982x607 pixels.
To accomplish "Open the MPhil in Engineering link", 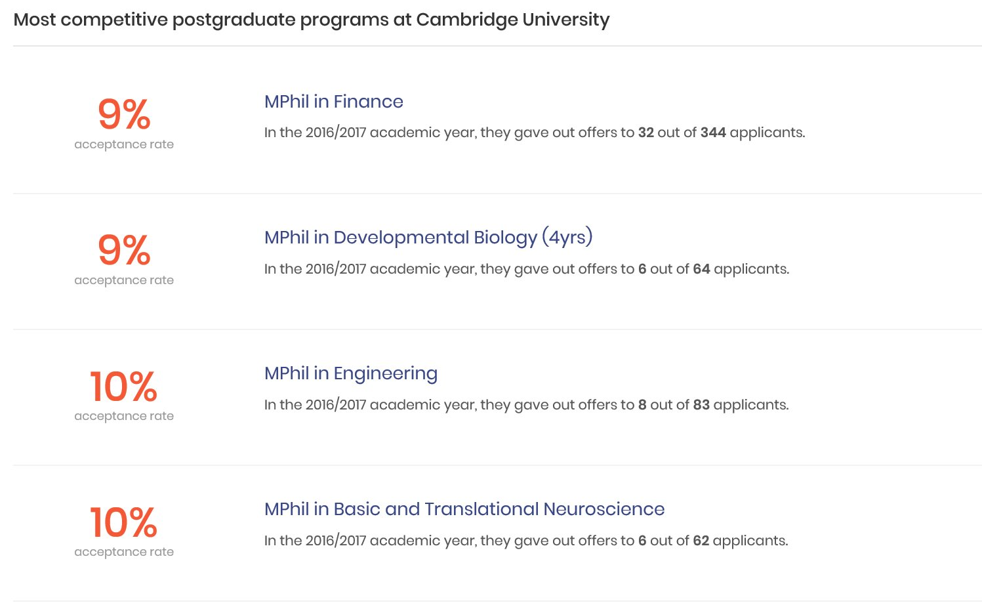I will 351,373.
